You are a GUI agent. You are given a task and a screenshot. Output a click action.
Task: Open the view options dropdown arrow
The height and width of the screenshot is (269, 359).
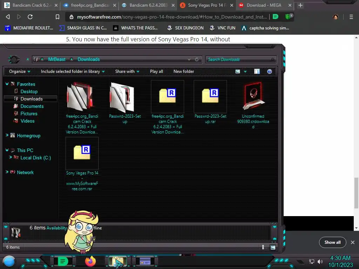click(245, 71)
